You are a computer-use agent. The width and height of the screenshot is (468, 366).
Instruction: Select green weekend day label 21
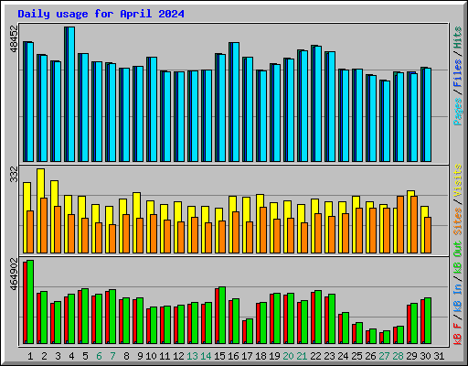[302, 356]
